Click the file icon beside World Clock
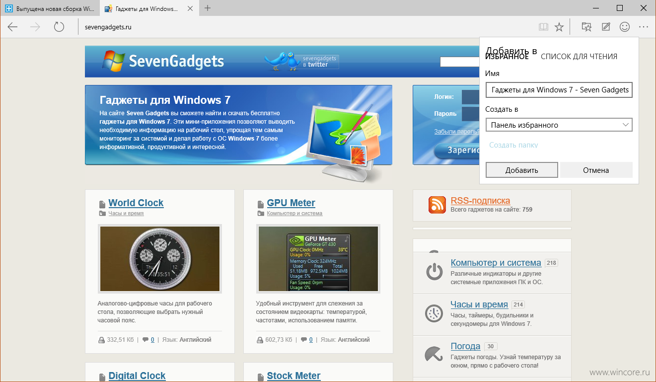Image resolution: width=656 pixels, height=382 pixels. coord(102,204)
